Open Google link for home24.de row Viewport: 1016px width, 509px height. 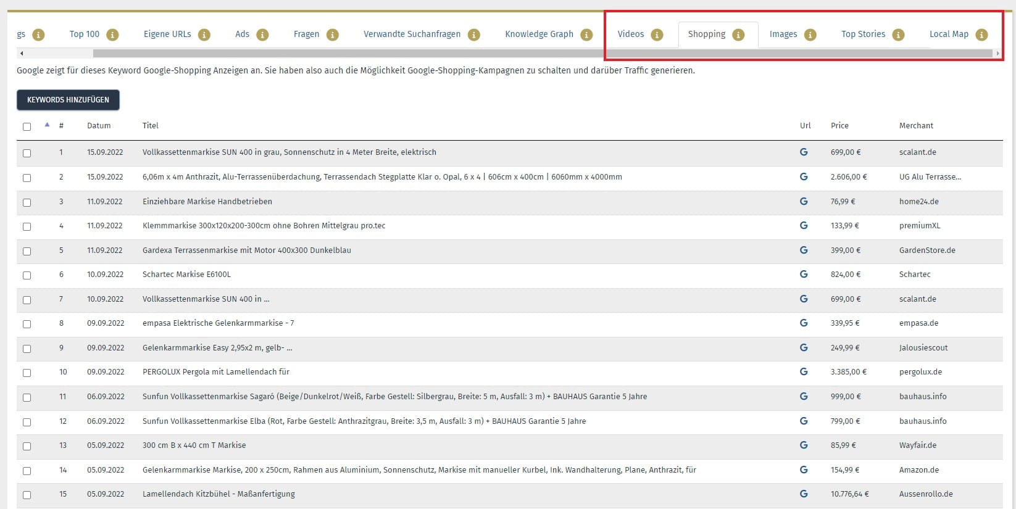[x=804, y=201]
